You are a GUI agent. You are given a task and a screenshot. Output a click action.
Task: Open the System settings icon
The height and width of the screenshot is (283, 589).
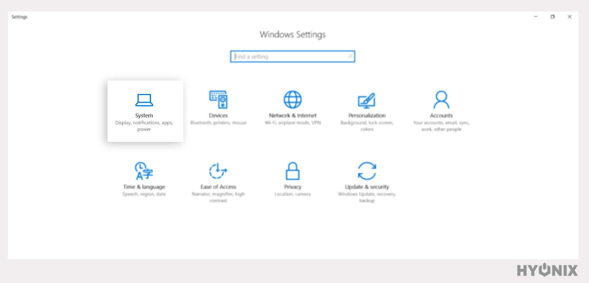click(144, 100)
